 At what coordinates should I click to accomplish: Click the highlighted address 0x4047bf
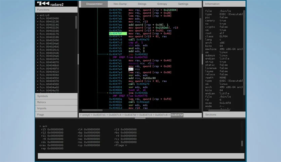[x=118, y=33]
